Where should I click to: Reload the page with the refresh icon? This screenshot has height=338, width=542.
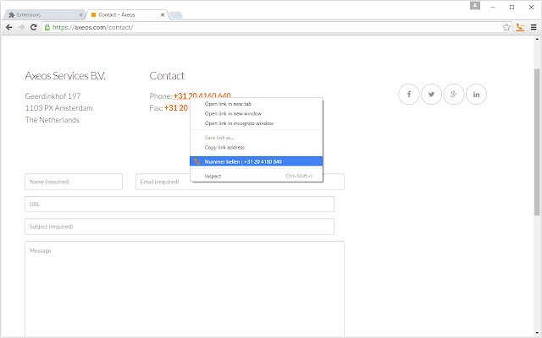point(34,27)
